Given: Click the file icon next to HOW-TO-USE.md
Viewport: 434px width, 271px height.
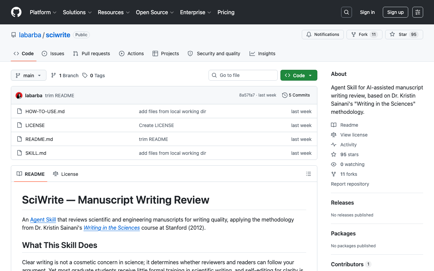Looking at the screenshot, I should 20,111.
